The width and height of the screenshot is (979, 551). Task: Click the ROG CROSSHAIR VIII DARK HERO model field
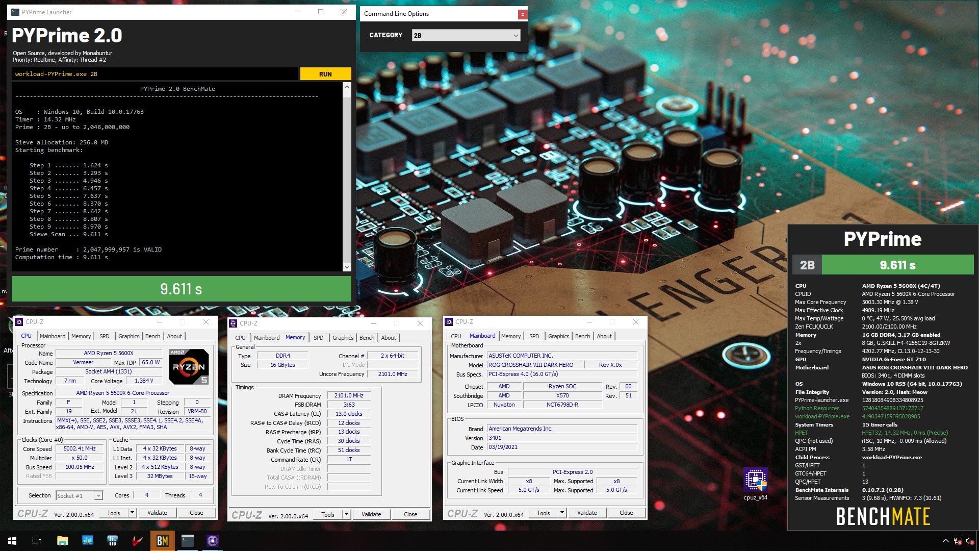[x=533, y=365]
